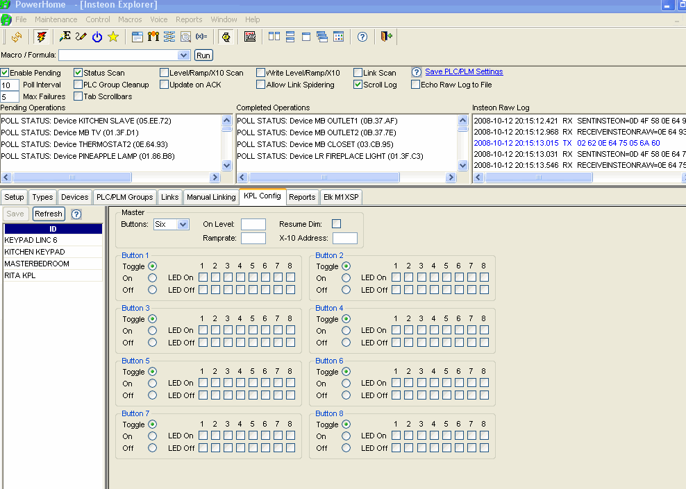Toggle the lightning bolt Insteon Explorer icon
Screen dimensions: 686x489
click(42, 37)
